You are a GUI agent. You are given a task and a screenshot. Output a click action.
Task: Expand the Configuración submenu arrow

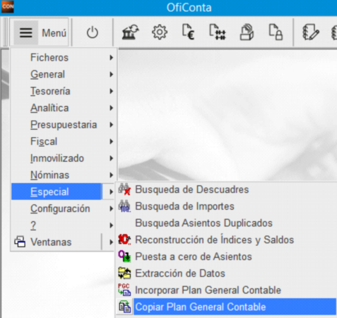point(111,208)
